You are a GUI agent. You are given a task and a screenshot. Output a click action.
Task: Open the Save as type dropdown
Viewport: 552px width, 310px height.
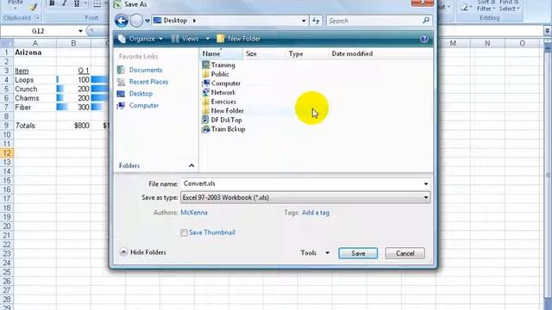[305, 197]
